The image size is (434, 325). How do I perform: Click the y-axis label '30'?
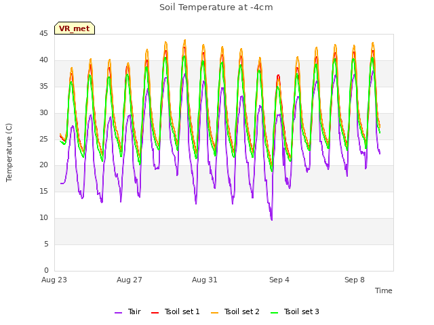pyautogui.click(x=43, y=113)
